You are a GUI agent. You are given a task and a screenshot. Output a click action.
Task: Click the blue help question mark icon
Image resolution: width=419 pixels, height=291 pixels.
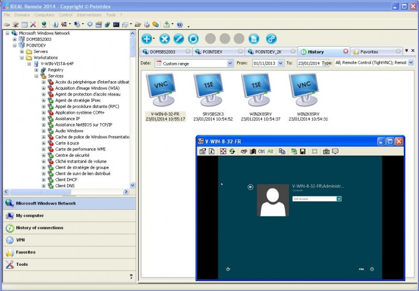[180, 25]
